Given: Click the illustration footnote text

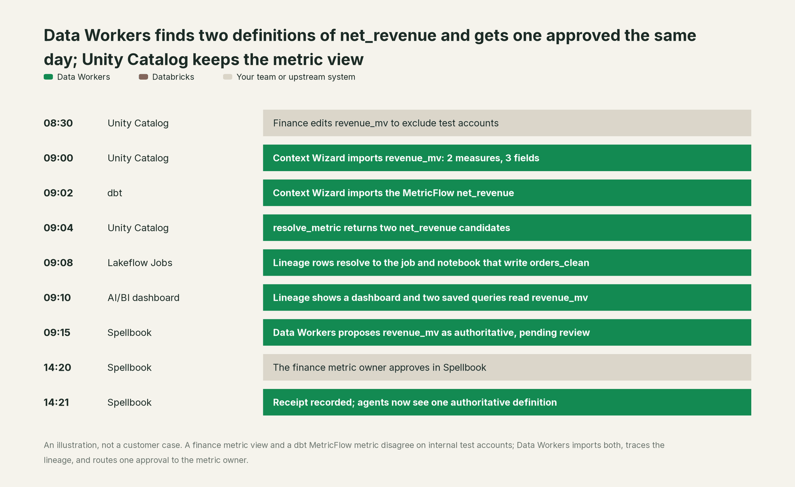Looking at the screenshot, I should [354, 453].
